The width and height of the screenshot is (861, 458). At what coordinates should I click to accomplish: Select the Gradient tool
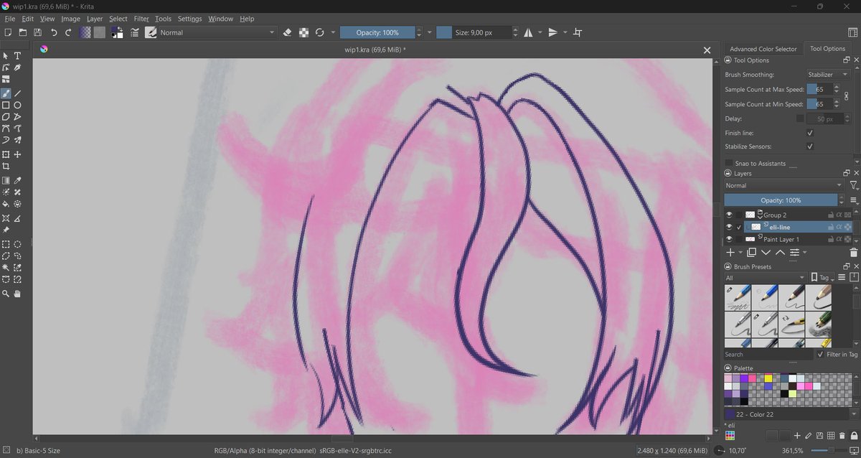(6, 181)
